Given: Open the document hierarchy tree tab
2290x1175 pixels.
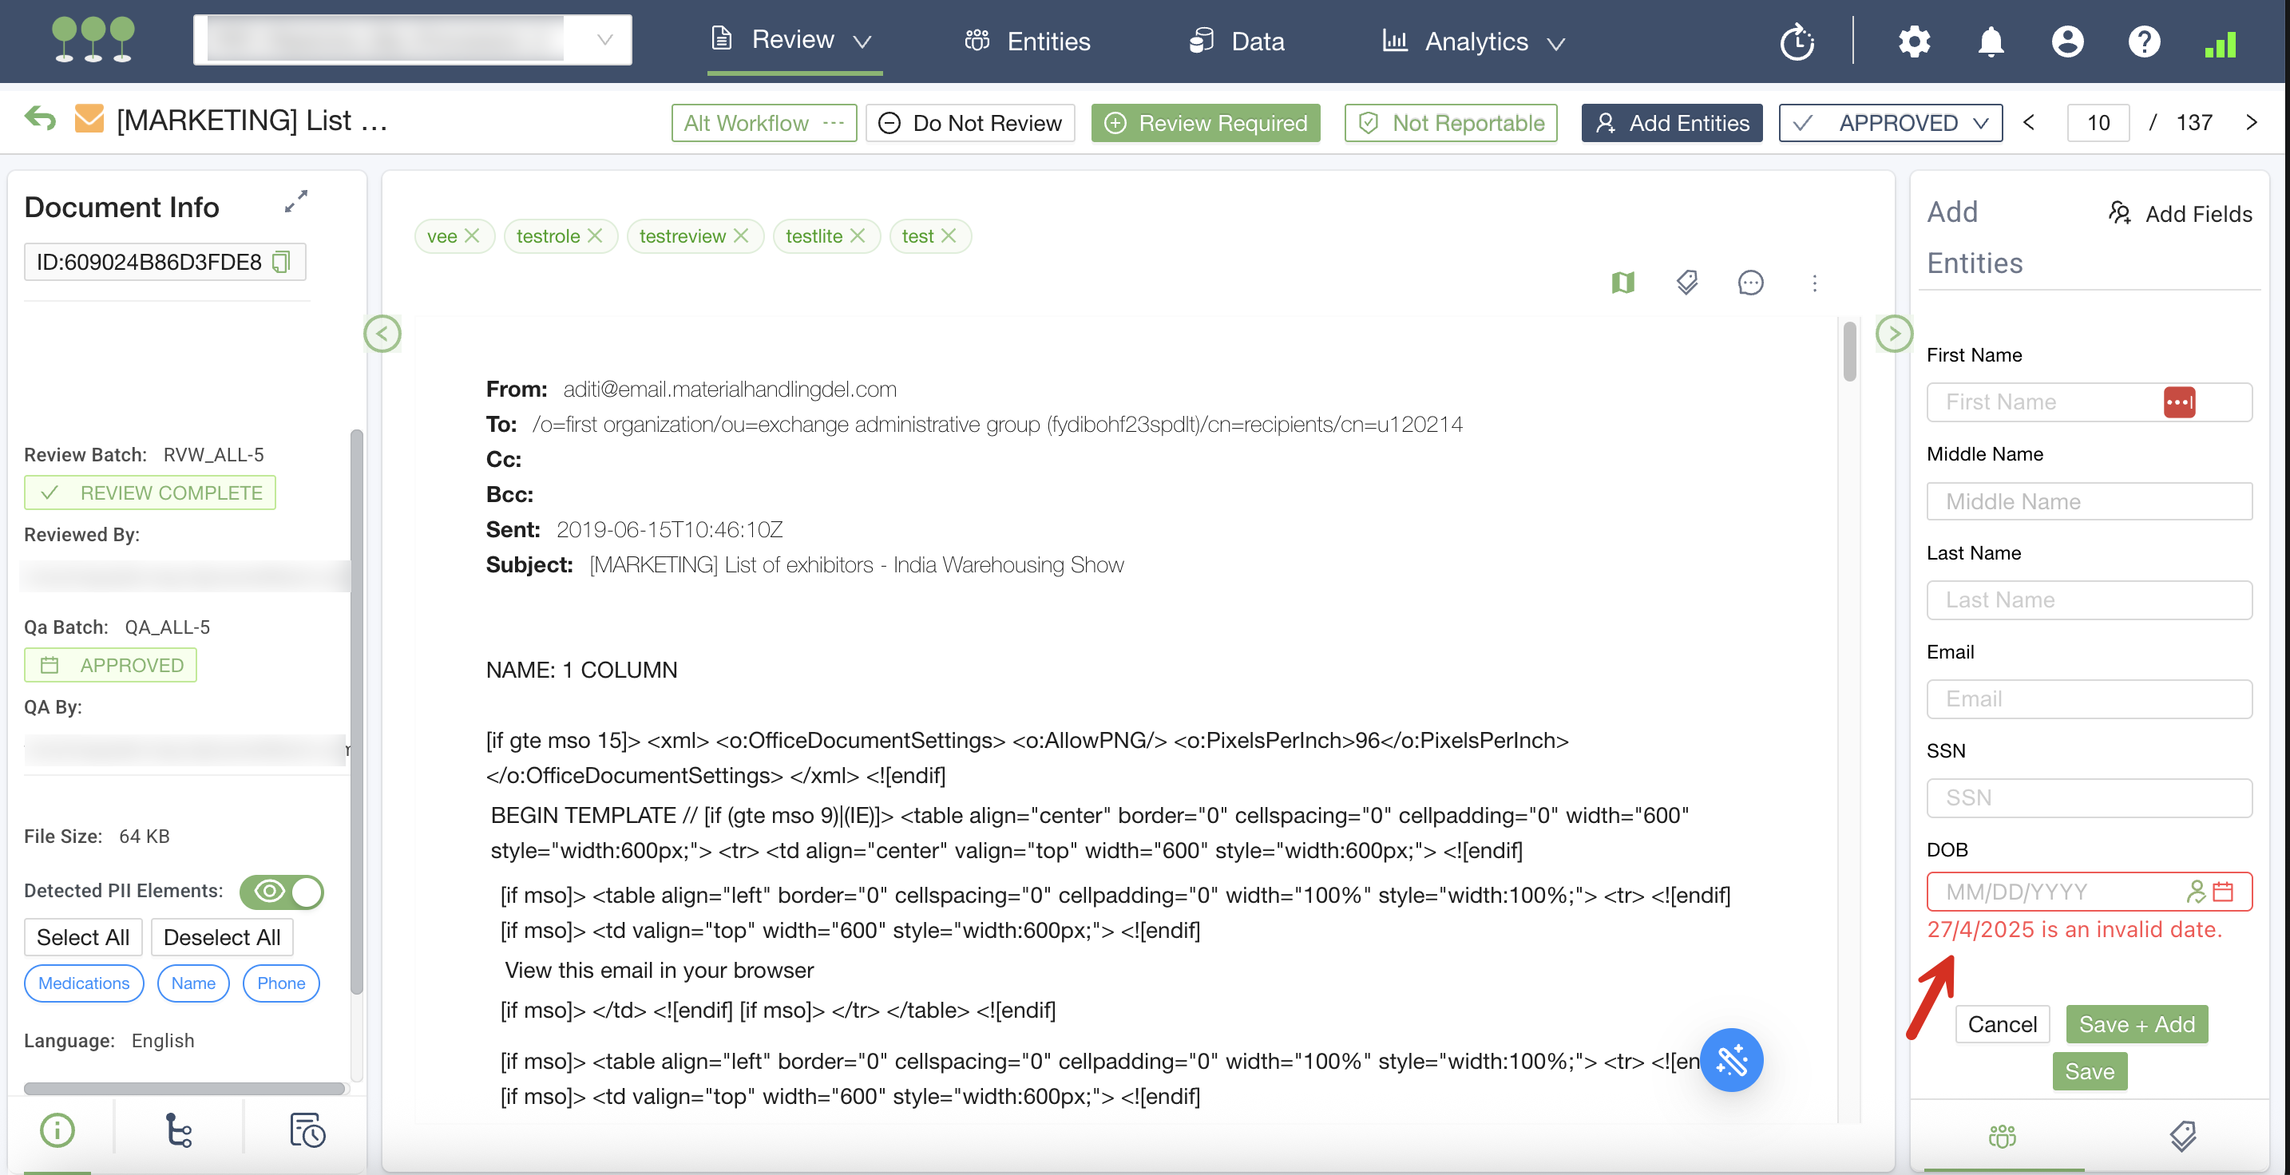Looking at the screenshot, I should [x=179, y=1130].
